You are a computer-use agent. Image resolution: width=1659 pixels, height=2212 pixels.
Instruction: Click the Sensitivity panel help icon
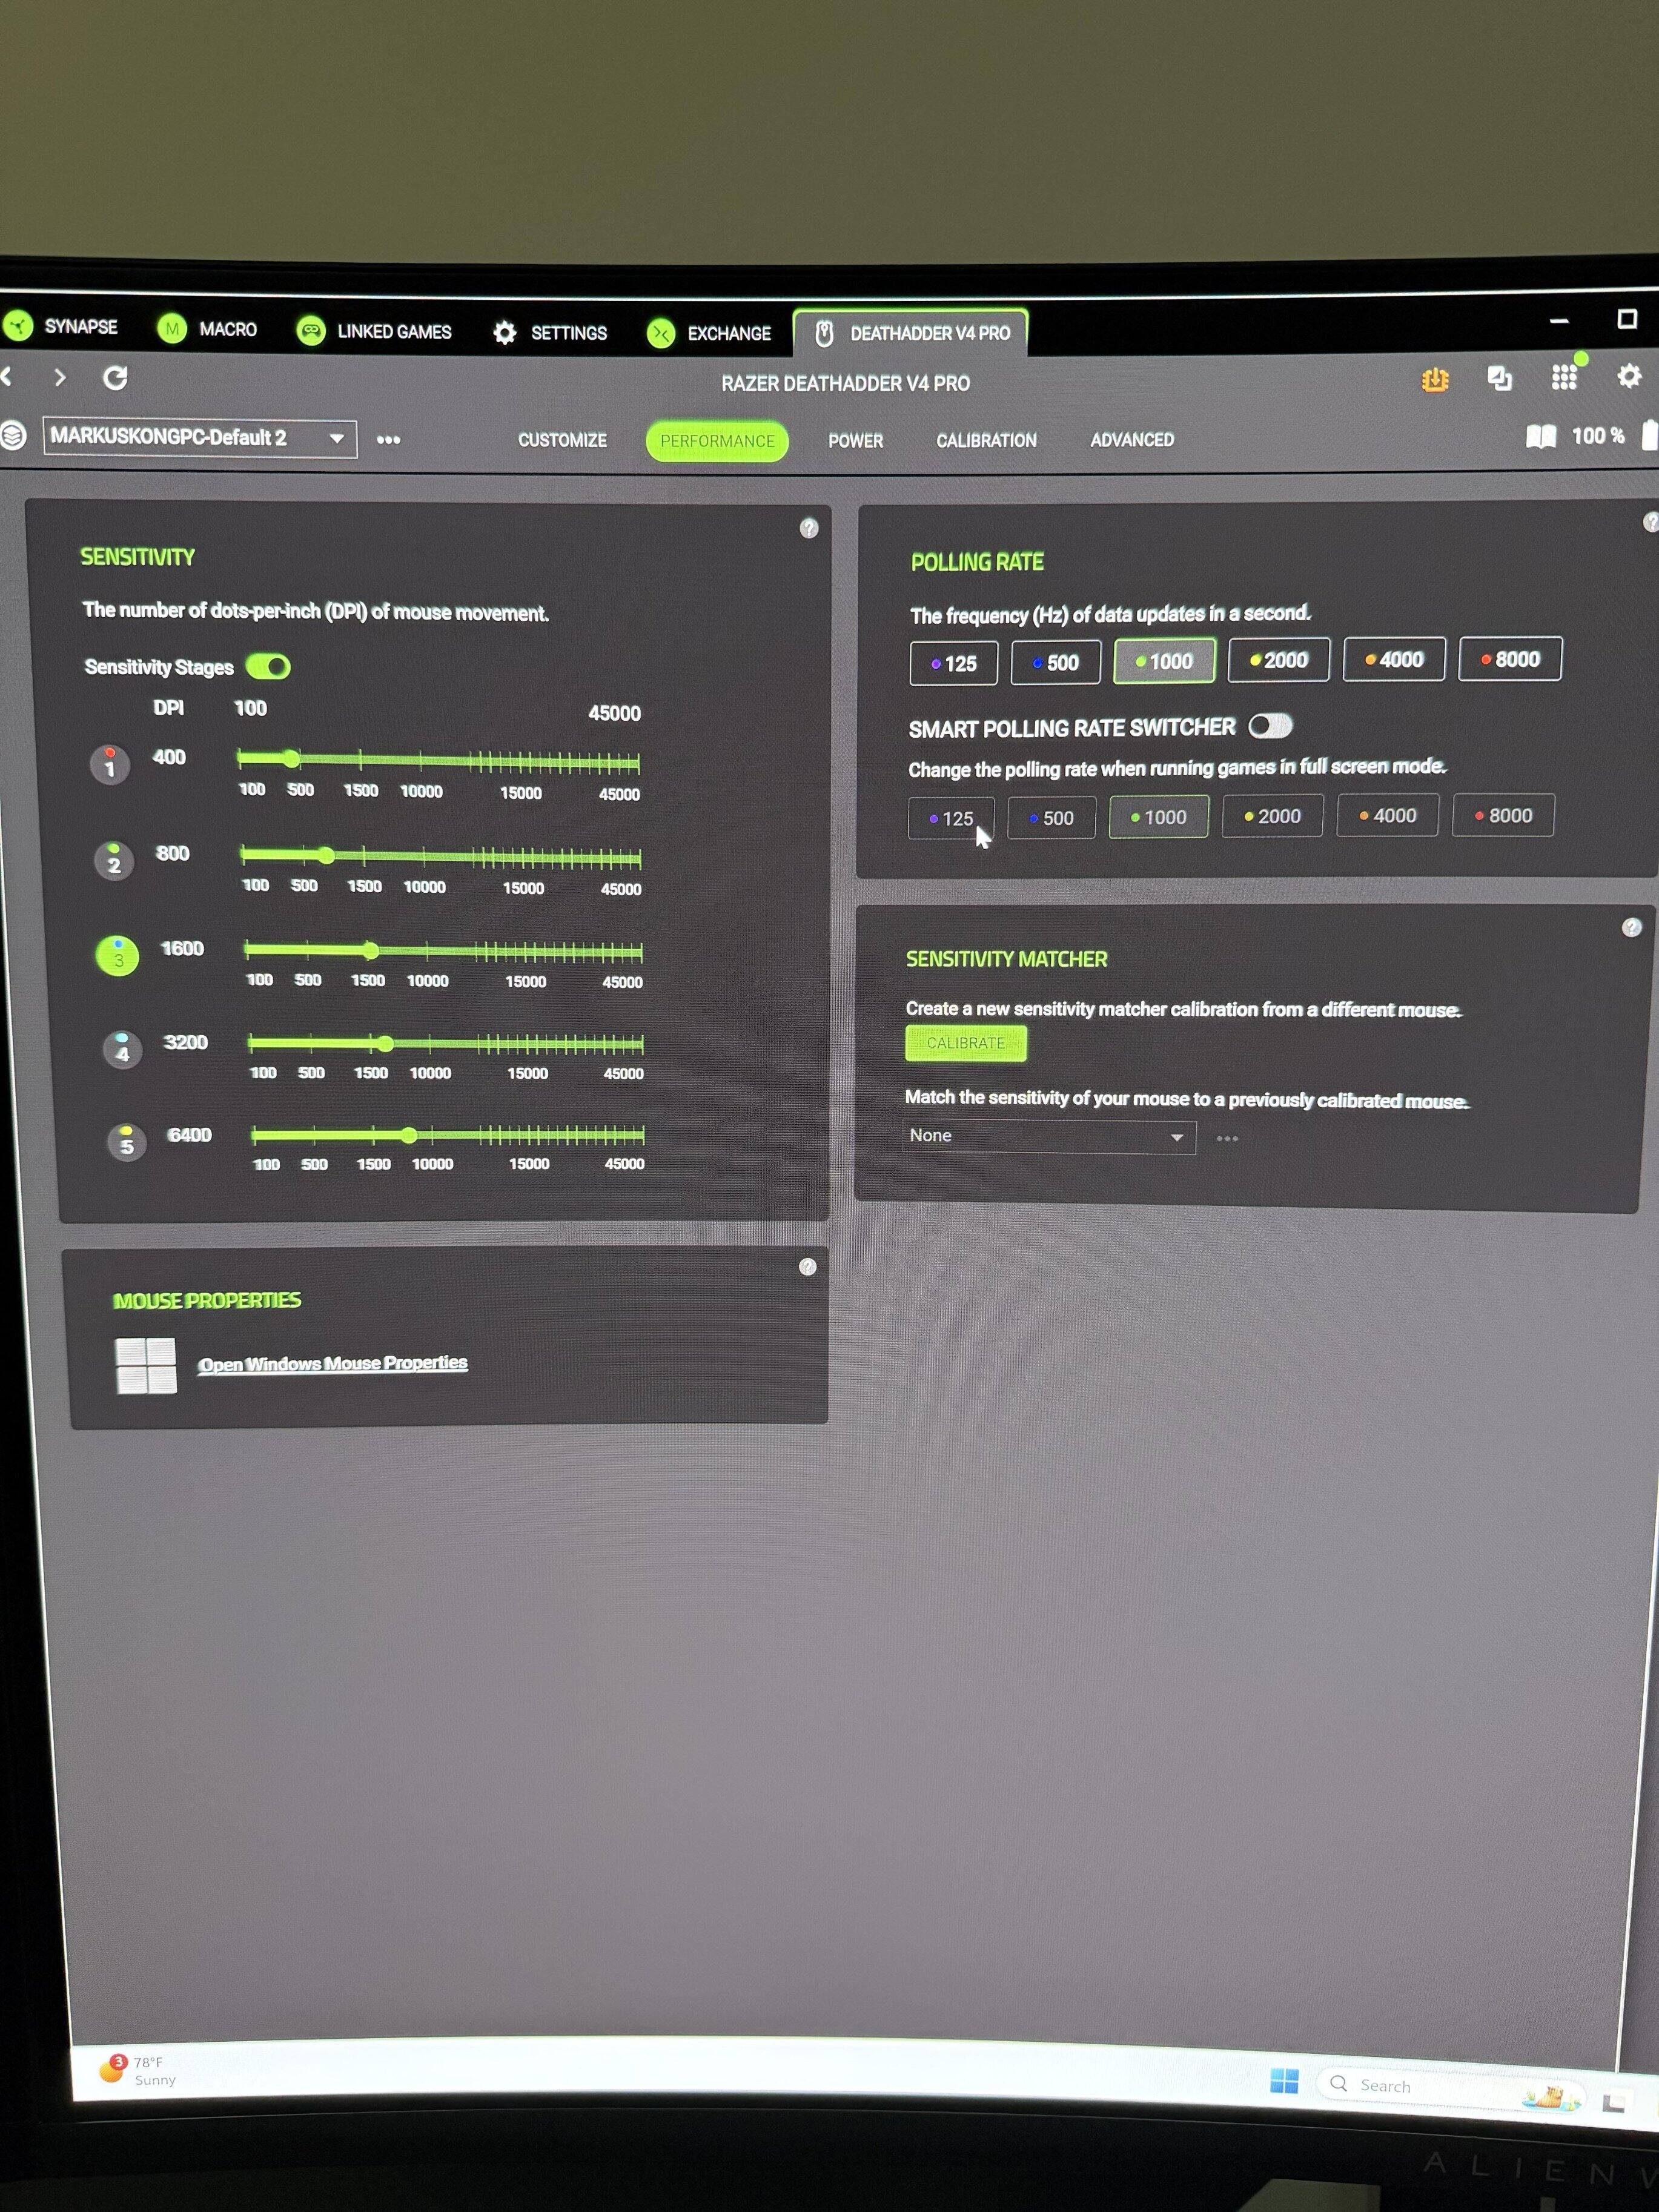[x=809, y=528]
